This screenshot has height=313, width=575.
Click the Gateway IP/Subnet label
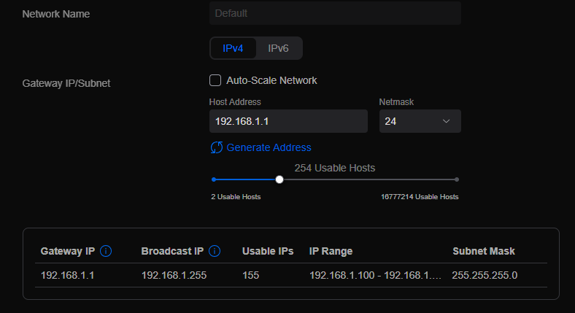pos(66,83)
